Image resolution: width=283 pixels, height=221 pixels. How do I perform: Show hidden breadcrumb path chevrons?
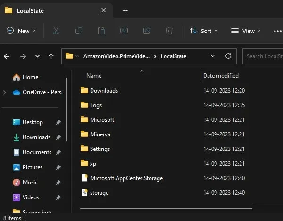(x=77, y=56)
